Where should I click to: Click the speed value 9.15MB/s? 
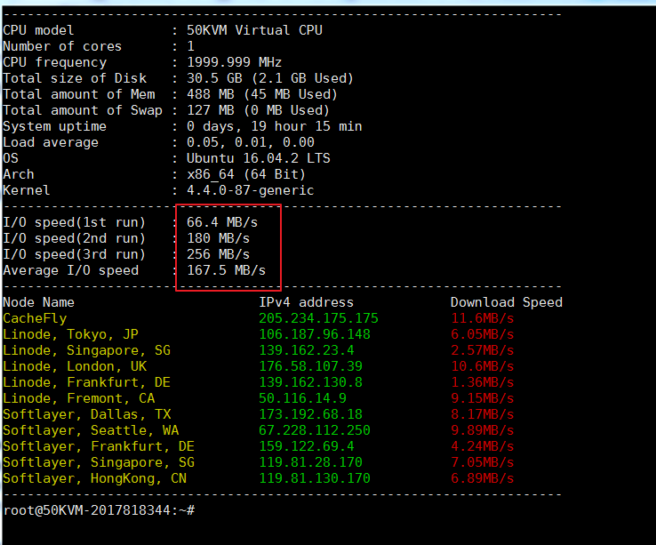[482, 398]
